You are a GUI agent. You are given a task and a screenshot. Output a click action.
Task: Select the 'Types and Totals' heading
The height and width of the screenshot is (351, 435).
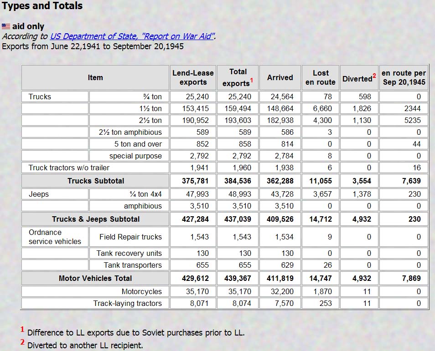[42, 5]
